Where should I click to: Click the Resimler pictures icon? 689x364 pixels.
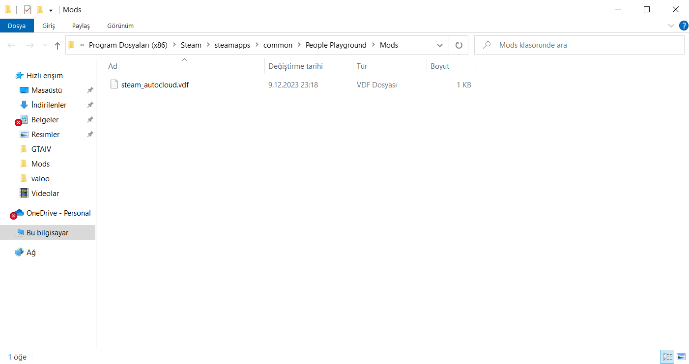point(24,135)
